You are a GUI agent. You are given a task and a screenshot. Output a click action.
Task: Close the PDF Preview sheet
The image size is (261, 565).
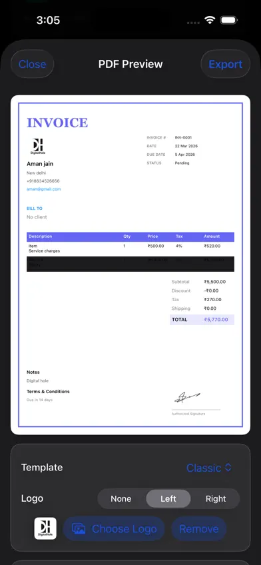pos(33,64)
